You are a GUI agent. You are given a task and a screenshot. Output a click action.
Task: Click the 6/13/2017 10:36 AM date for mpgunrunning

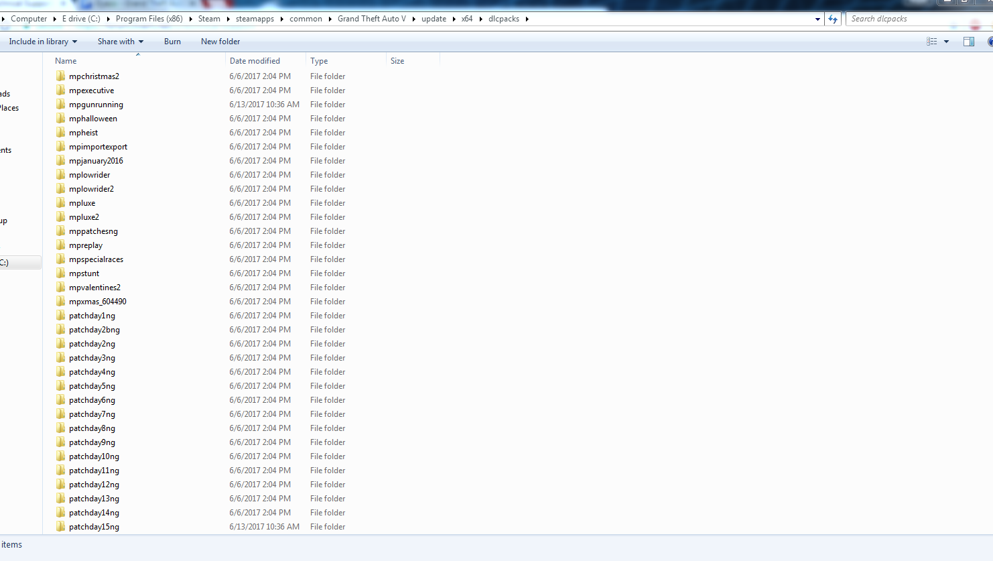[x=264, y=105]
